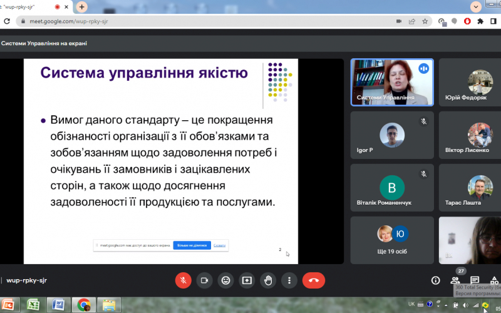501x313 pixels.
Task: Click the UK language indicator in tray
Action: [x=411, y=304]
